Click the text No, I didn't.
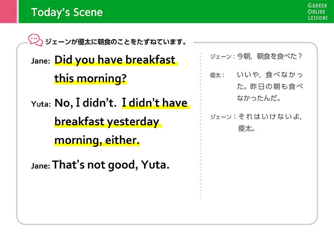Screen dimensions: 334x250 [86, 103]
